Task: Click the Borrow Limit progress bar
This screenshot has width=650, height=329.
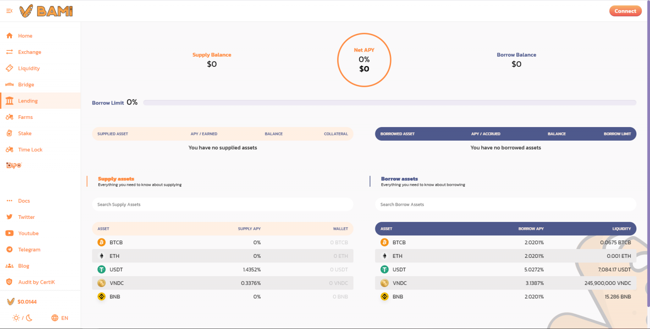Action: point(389,102)
